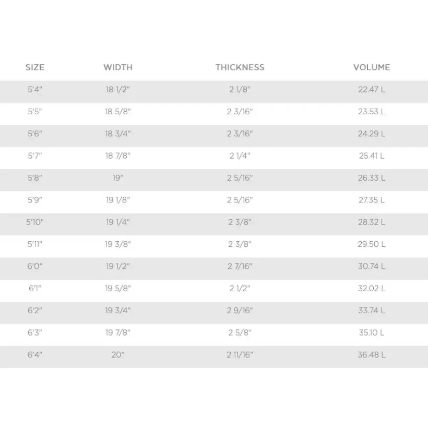428x428 pixels.
Task: Select the 5'8" size row label
Action: coord(35,178)
